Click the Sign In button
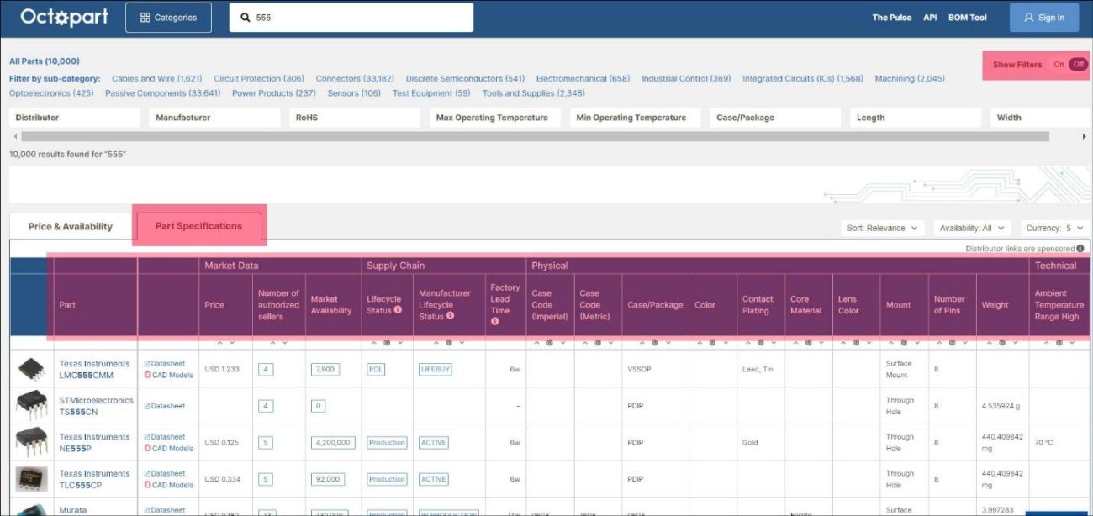This screenshot has width=1093, height=516. tap(1043, 18)
